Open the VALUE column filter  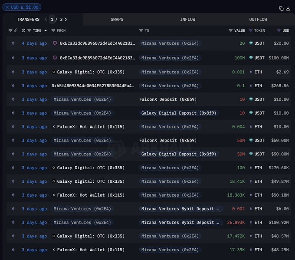coord(230,30)
